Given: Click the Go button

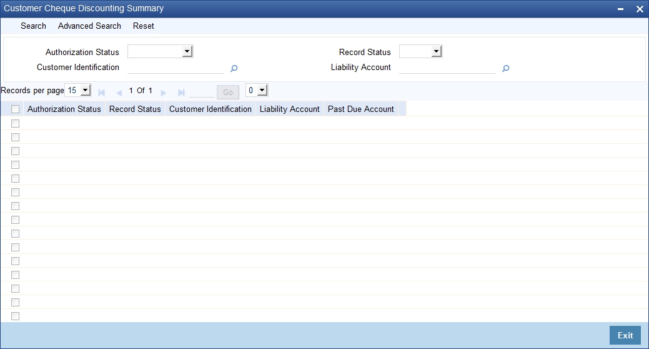Looking at the screenshot, I should [227, 92].
